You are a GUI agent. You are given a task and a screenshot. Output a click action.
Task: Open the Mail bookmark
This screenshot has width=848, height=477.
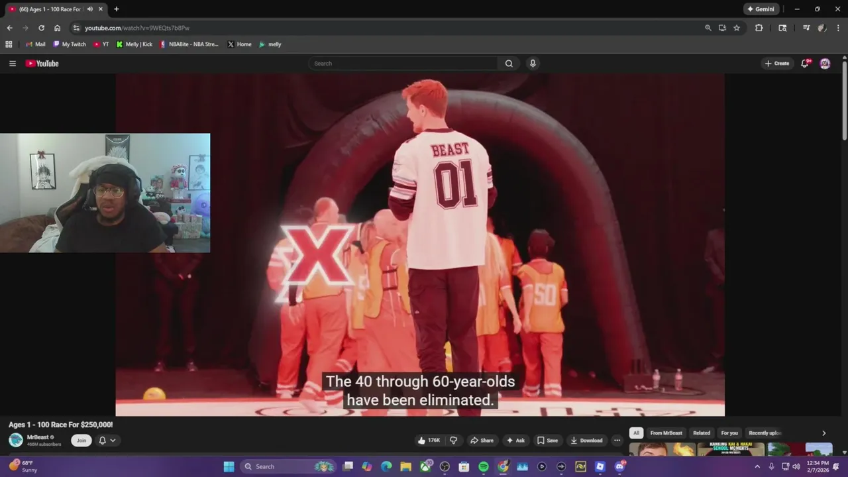(36, 44)
